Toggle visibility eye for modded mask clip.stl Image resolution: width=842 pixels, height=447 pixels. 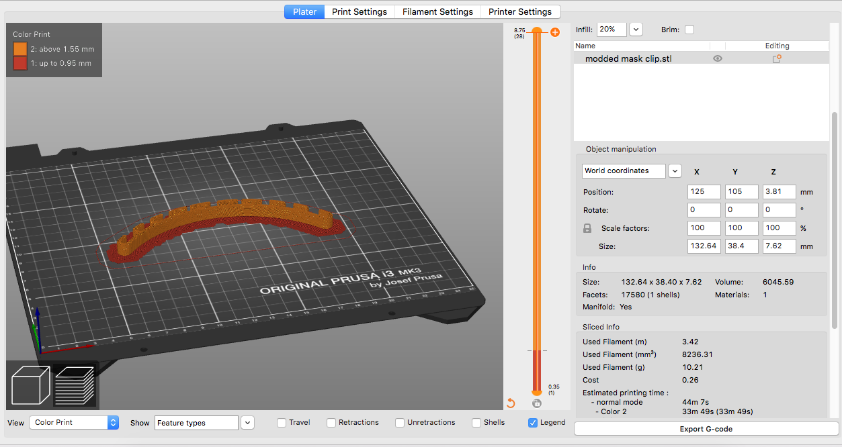pyautogui.click(x=718, y=59)
